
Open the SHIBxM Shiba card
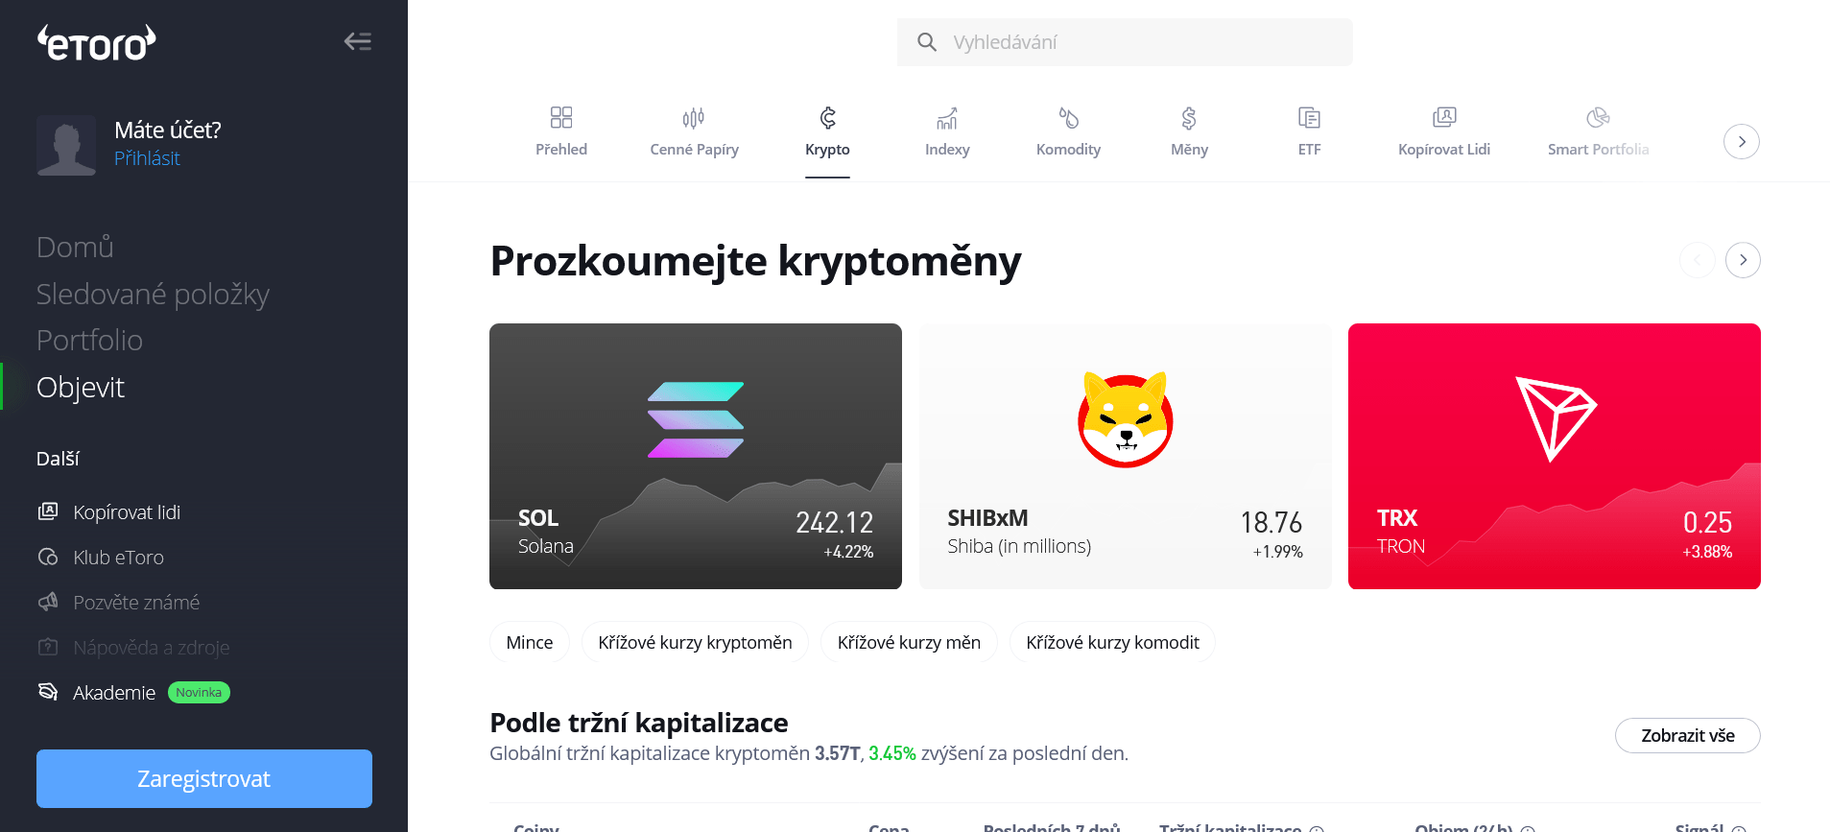(x=1126, y=456)
